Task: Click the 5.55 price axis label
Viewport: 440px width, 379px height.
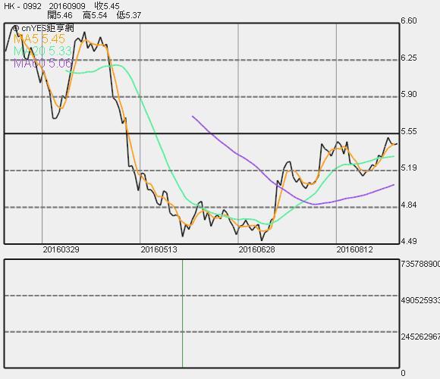Action: (409, 131)
